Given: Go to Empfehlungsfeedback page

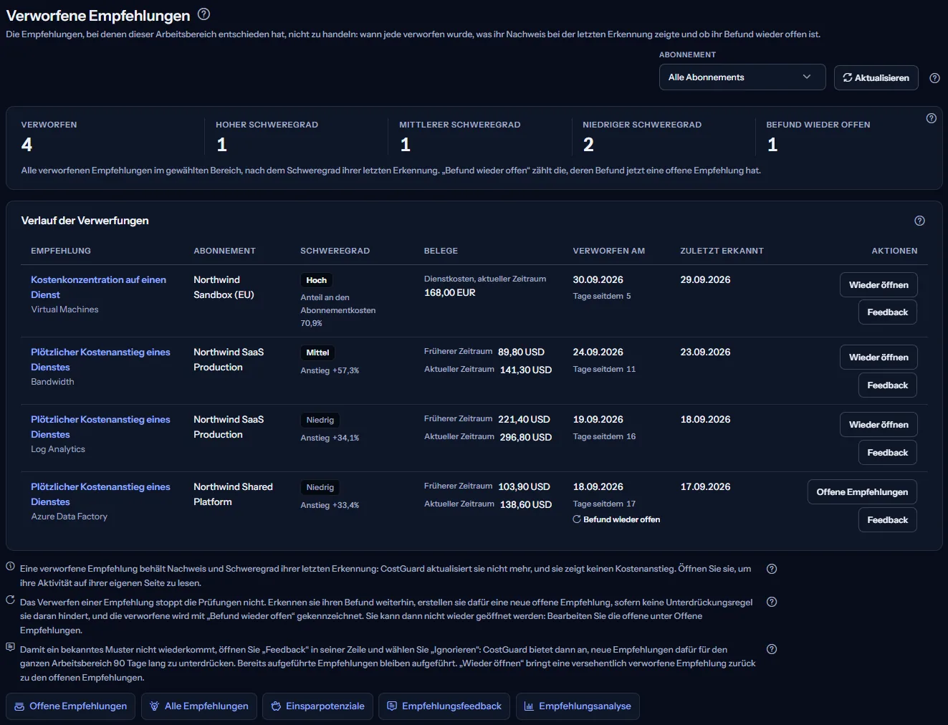Looking at the screenshot, I should click(x=444, y=706).
